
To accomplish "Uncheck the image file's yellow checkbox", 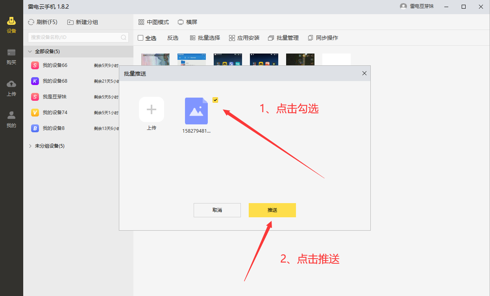I will (215, 100).
